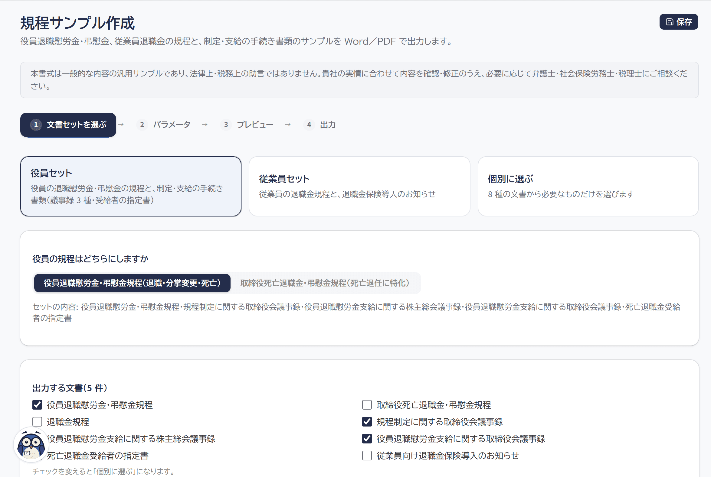This screenshot has width=711, height=477.
Task: Check 退職金規程 checkbox
Action: click(x=37, y=422)
